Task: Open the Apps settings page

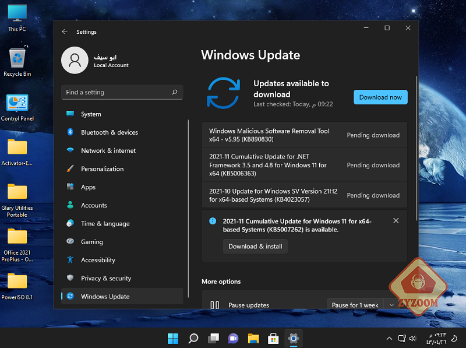Action: 122,187
